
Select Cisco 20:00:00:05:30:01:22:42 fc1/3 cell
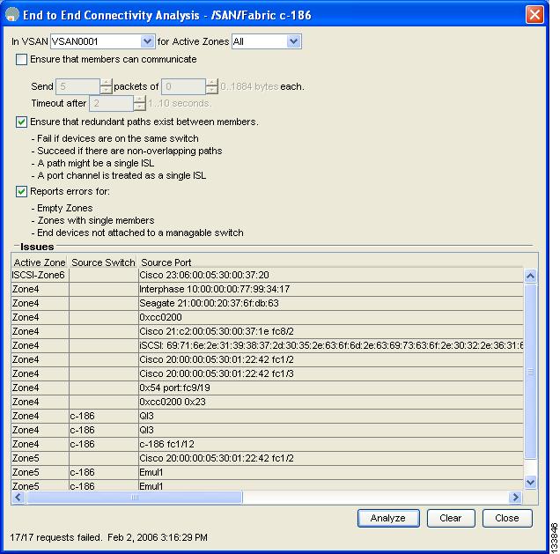click(331, 373)
